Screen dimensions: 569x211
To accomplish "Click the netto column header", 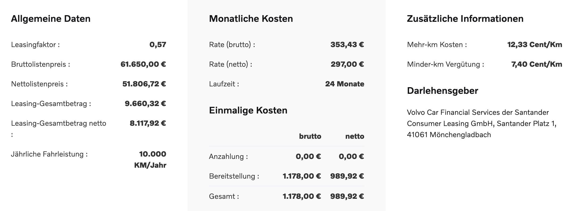I will tap(355, 136).
